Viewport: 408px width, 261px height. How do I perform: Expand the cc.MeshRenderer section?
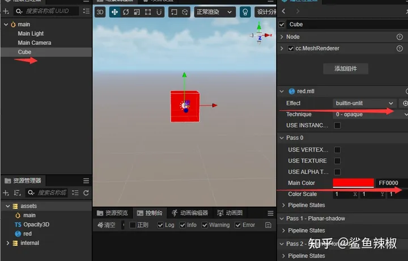pos(282,48)
